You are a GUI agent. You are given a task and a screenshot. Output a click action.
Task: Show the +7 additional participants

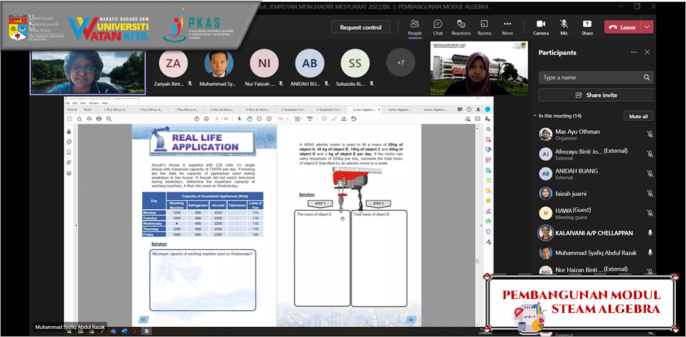(x=400, y=63)
